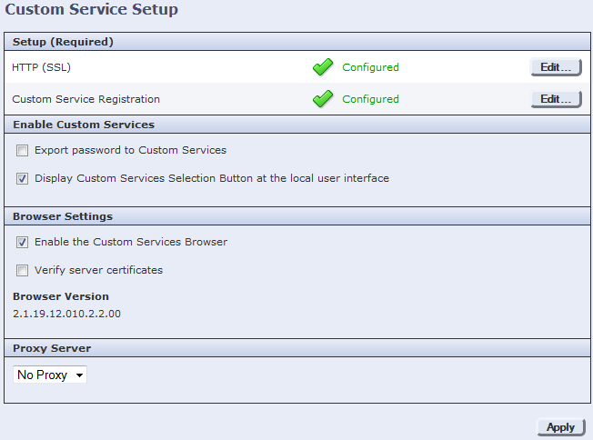Screen dimensions: 593x440
Task: Edit the HTTP (SSL) configuration
Action: (555, 67)
